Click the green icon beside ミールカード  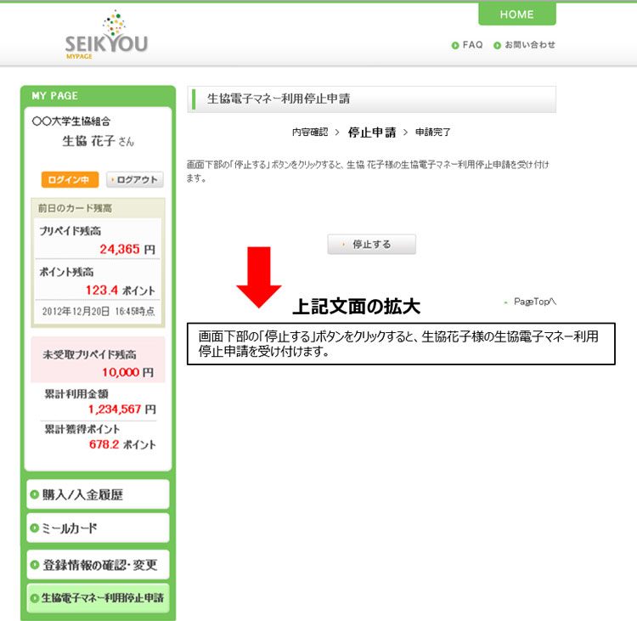tap(35, 528)
